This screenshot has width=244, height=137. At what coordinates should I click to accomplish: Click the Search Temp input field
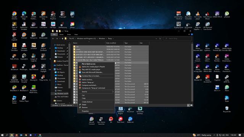[178, 38]
